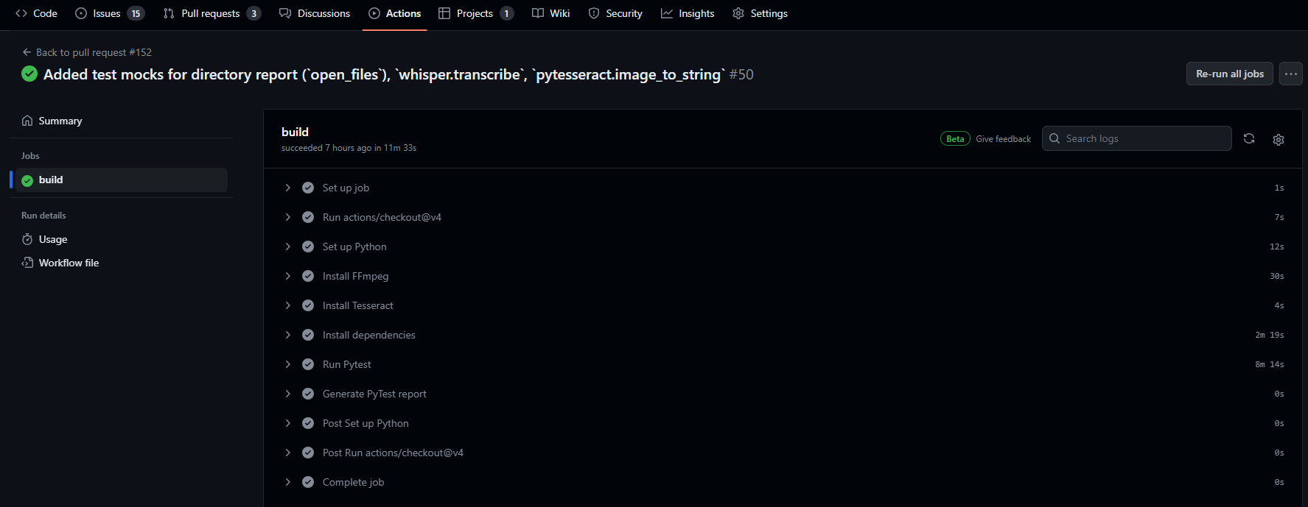The image size is (1308, 507).
Task: Click the Usage stopwatch icon
Action: (x=27, y=239)
